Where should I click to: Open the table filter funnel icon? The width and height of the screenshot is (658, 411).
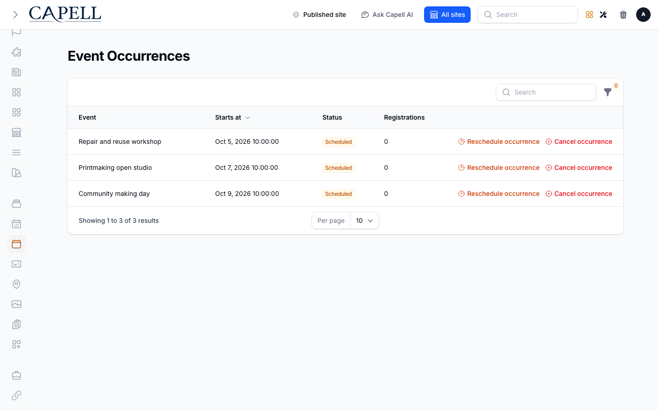point(608,92)
